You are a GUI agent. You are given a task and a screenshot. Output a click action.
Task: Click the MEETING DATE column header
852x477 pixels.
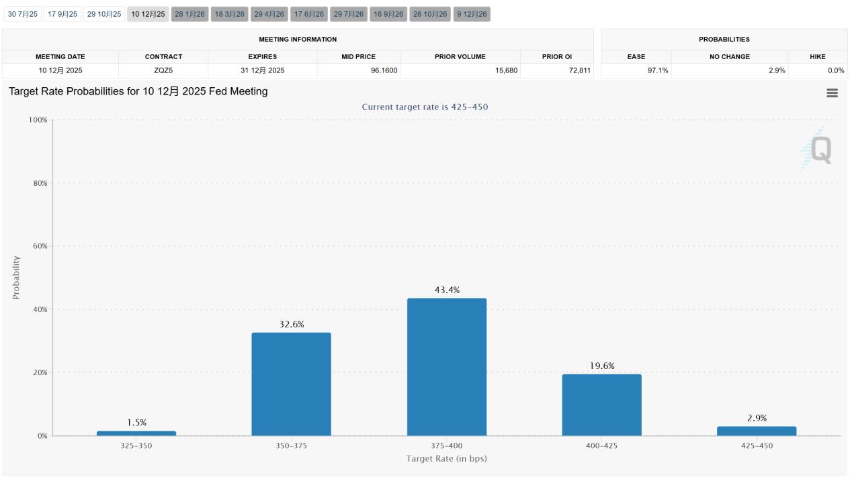(60, 56)
